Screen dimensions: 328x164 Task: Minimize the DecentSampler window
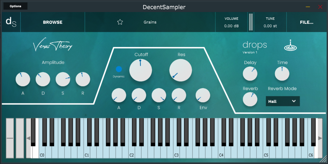tap(308, 7)
